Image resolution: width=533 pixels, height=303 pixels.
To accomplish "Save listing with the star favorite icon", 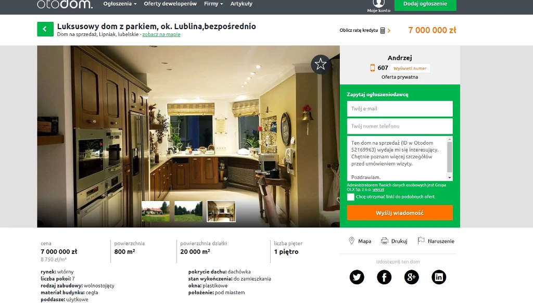I will coord(321,64).
